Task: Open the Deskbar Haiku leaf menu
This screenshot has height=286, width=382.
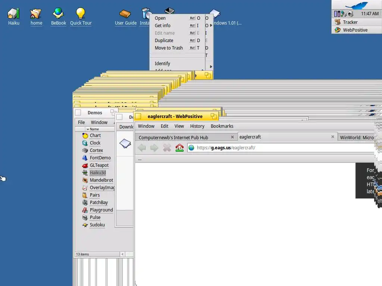Action: click(357, 5)
